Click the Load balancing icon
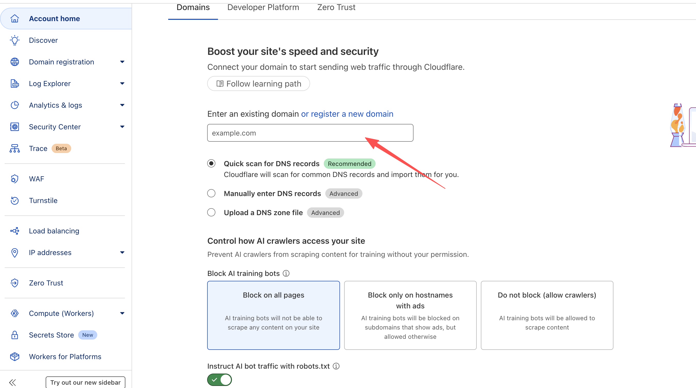This screenshot has width=696, height=388. click(15, 231)
